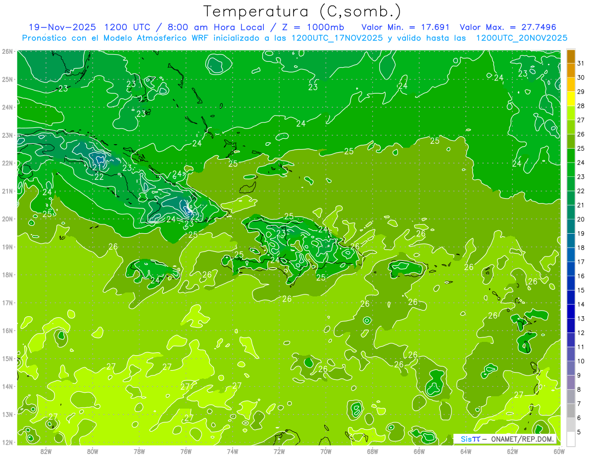Click the color scale label 10
This screenshot has width=594, height=458.
coord(581,361)
